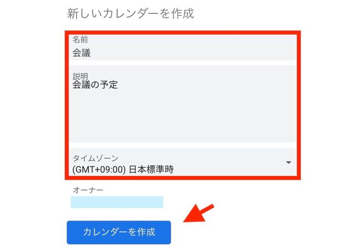Click the タイムゾーン field label
The height and width of the screenshot is (250, 355).
point(95,158)
